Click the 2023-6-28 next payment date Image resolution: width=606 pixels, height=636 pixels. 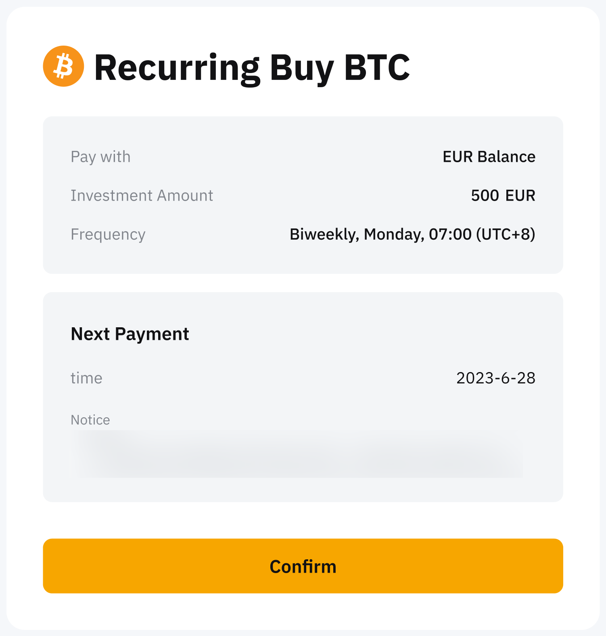point(495,378)
